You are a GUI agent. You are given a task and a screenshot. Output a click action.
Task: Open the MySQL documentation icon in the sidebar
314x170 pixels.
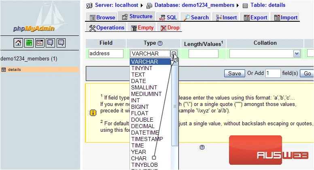click(61, 43)
